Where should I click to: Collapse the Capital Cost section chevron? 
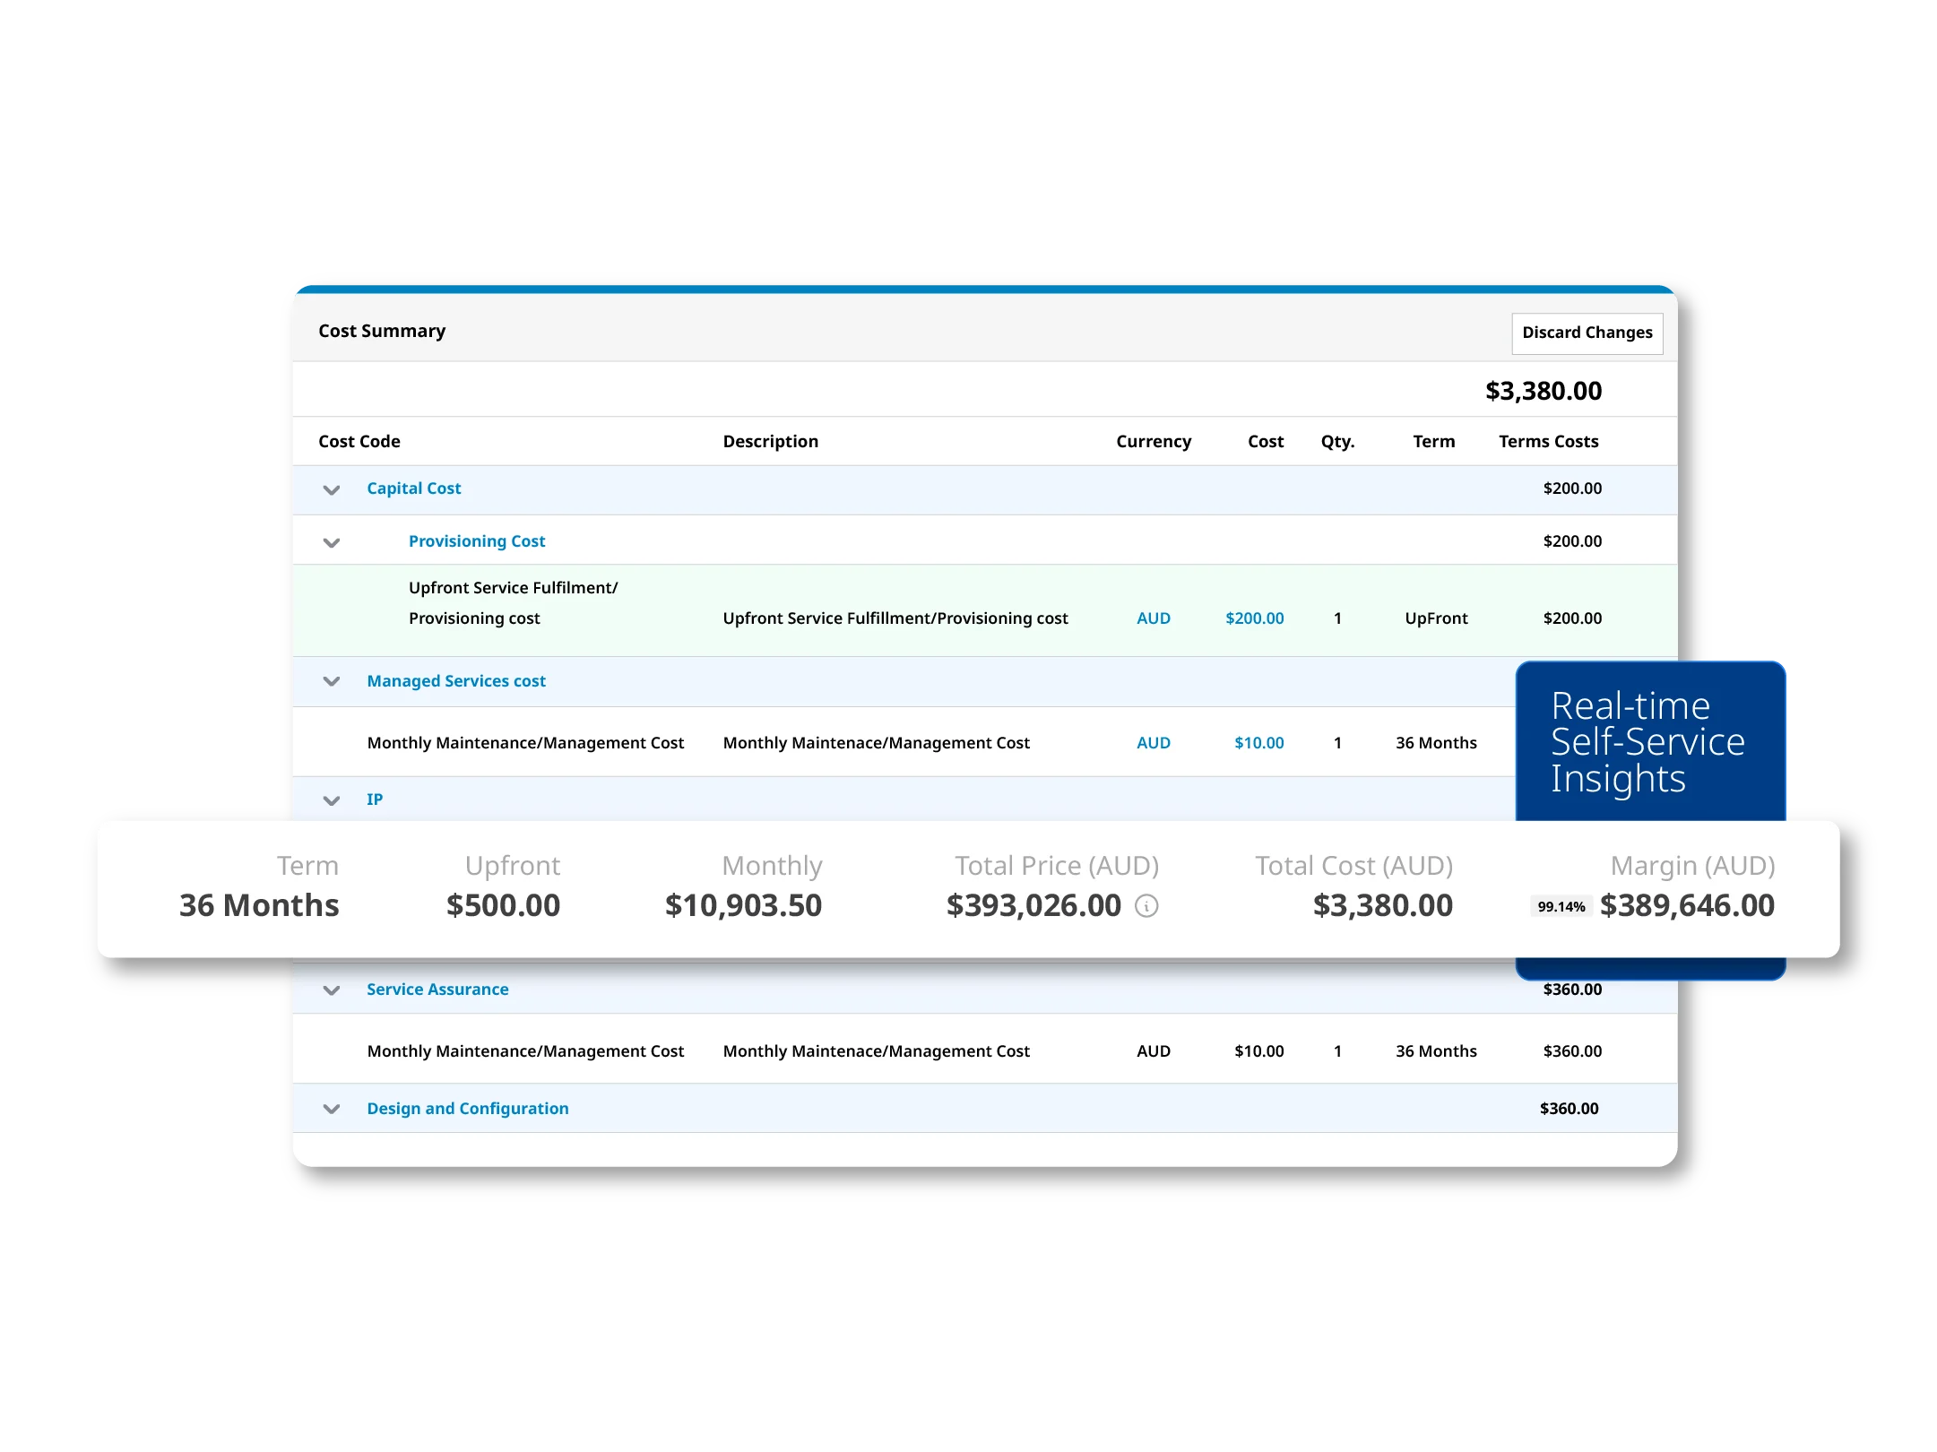pos(332,489)
